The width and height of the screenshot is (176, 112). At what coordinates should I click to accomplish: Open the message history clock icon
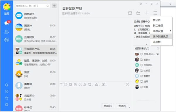tap(128, 84)
